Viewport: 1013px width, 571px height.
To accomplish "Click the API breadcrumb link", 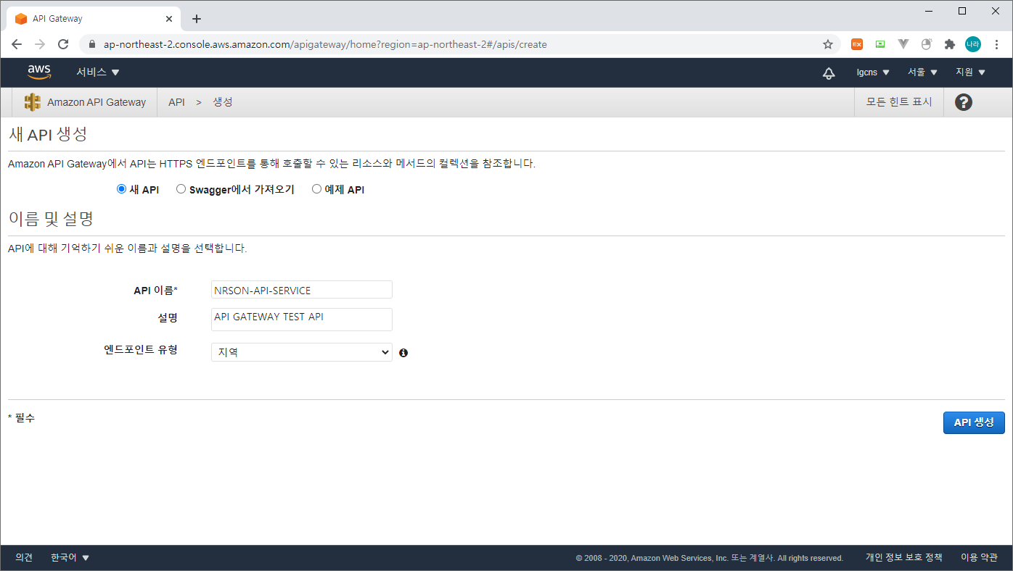I will point(176,102).
